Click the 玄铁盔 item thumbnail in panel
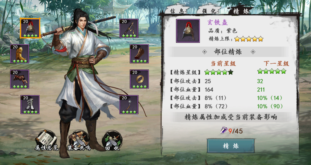This screenshot has width=311, height=165. pyautogui.click(x=188, y=31)
